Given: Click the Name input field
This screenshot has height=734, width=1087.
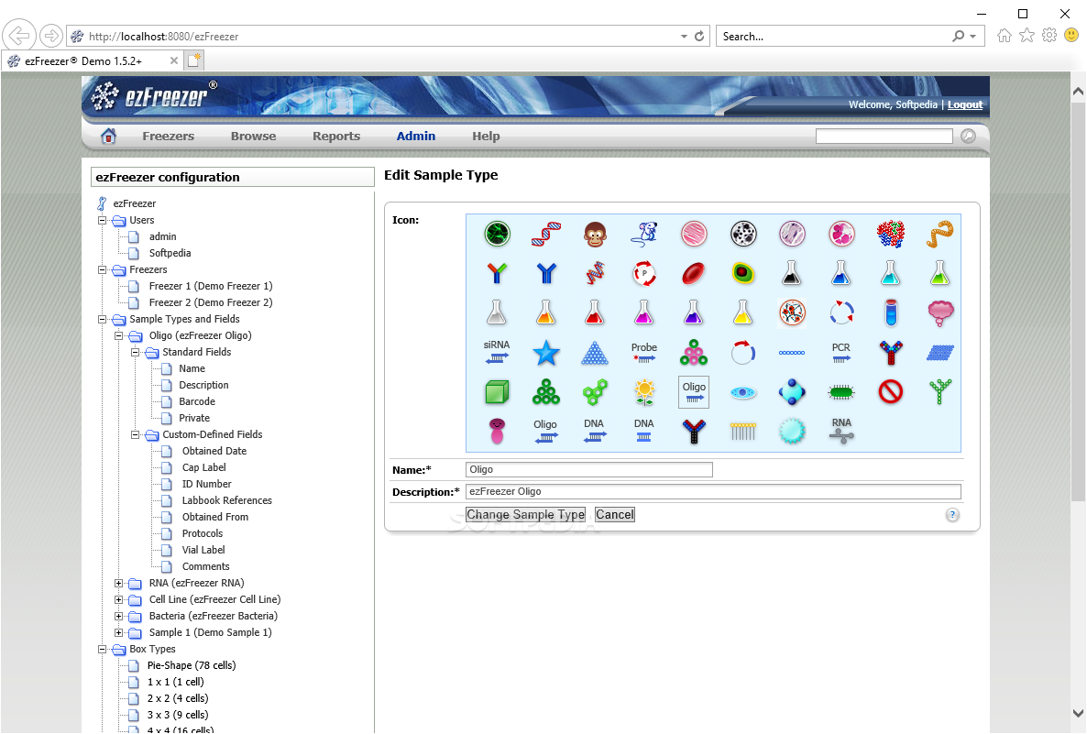Looking at the screenshot, I should (x=589, y=469).
